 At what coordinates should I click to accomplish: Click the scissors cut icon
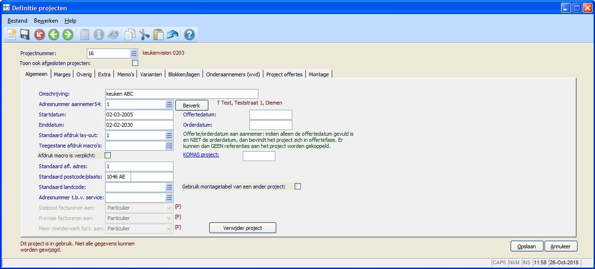(x=144, y=34)
